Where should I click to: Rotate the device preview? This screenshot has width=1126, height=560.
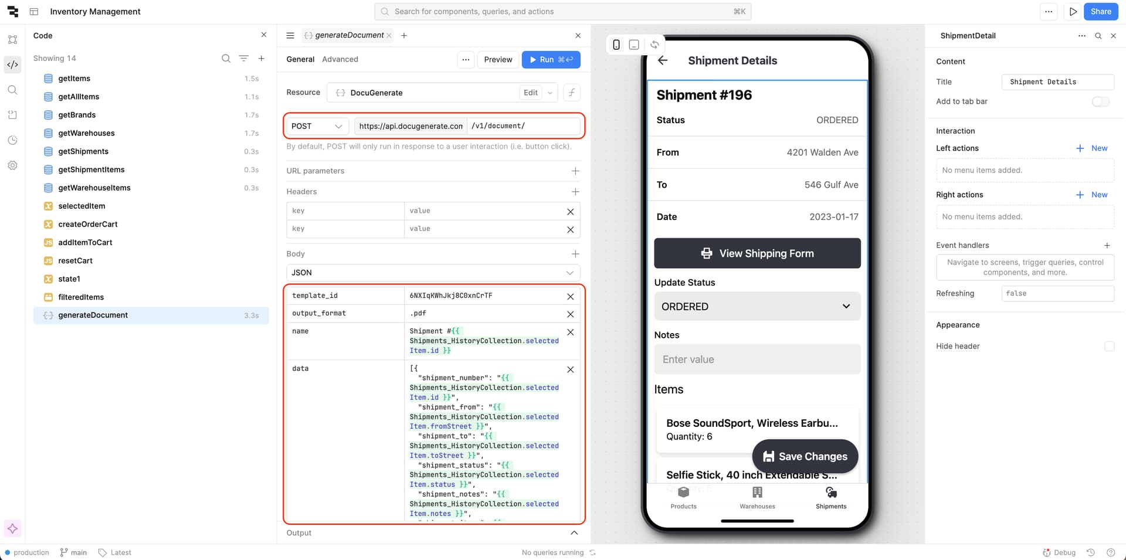[x=654, y=45]
